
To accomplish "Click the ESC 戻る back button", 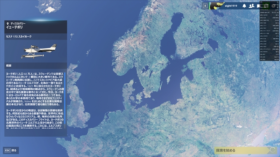I will point(11,150).
